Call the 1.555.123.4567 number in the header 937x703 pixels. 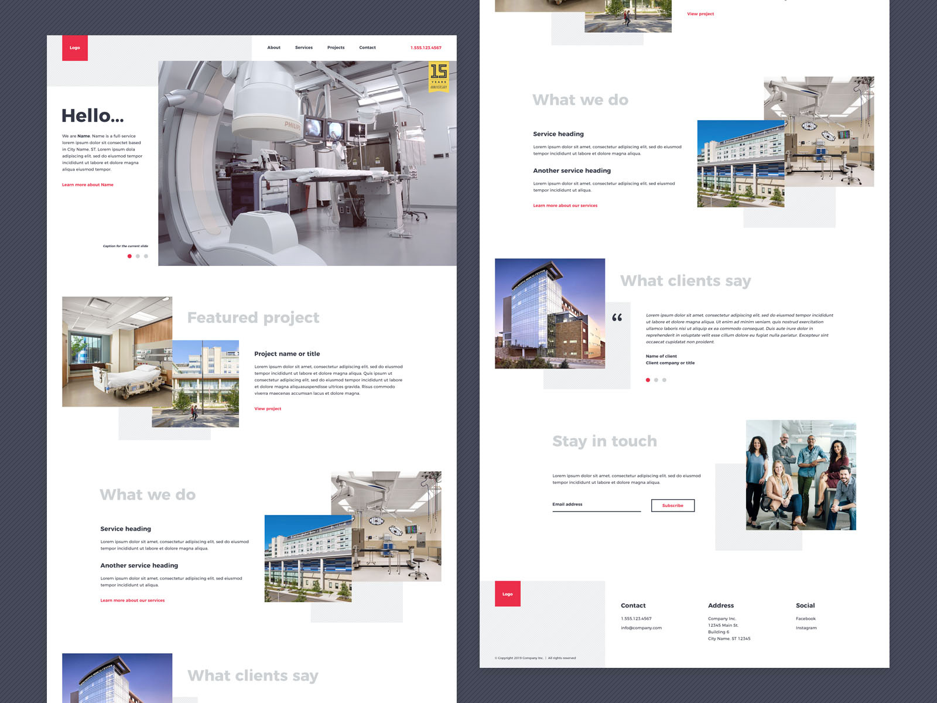pyautogui.click(x=426, y=47)
